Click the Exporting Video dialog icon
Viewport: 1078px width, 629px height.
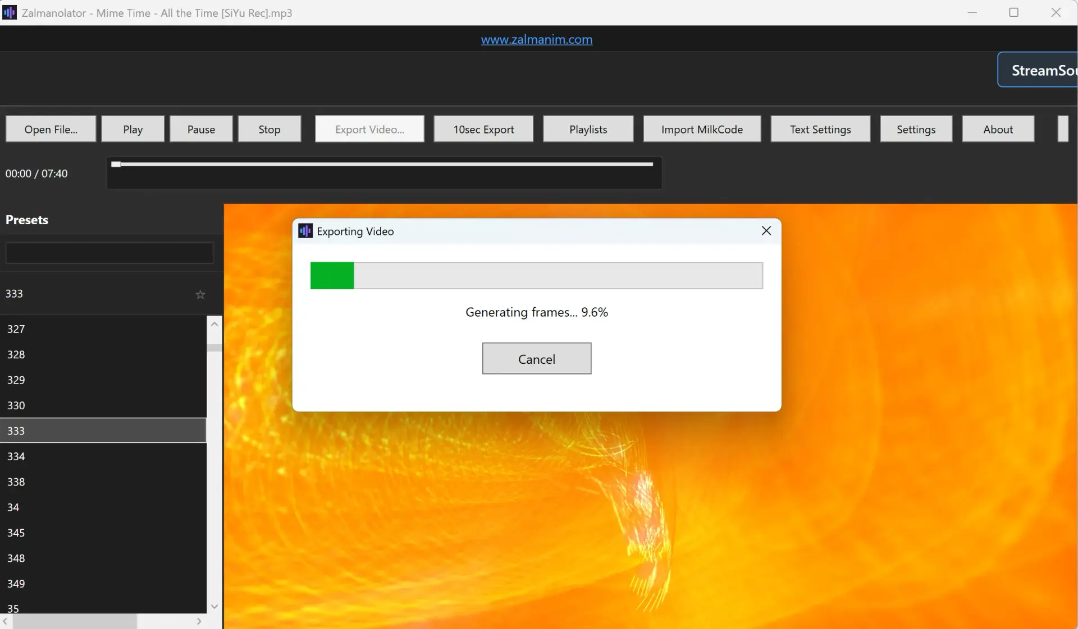pos(305,231)
